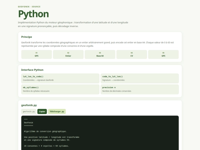Select the code_to_lat_lon() interface card
This screenshot has width=200, height=150.
(x=140, y=78)
